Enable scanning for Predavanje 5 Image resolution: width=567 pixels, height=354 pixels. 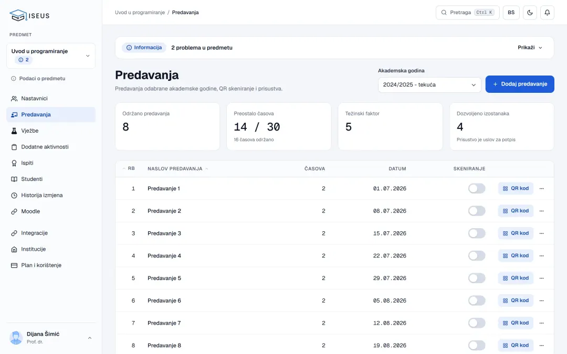click(477, 278)
